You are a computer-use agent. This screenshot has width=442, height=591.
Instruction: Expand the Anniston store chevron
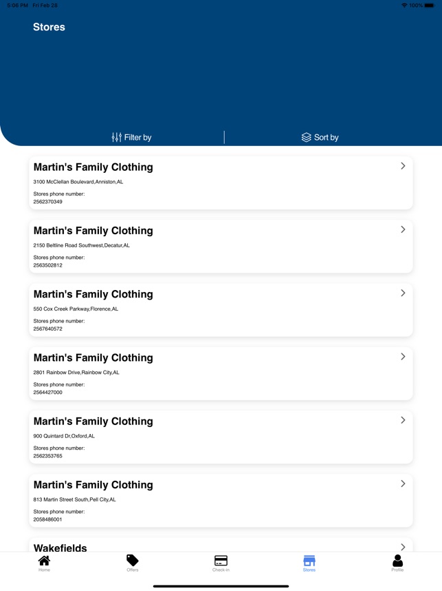pos(403,166)
